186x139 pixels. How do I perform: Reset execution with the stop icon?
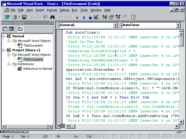pos(90,18)
